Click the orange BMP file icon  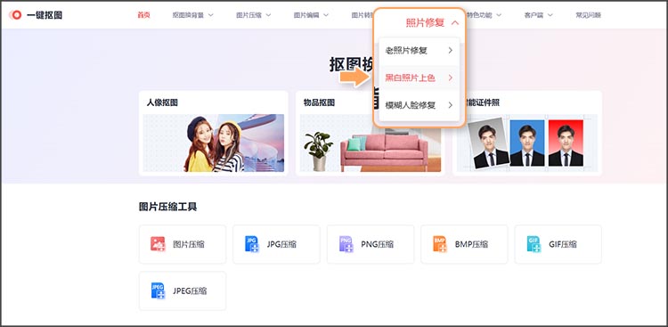440,244
